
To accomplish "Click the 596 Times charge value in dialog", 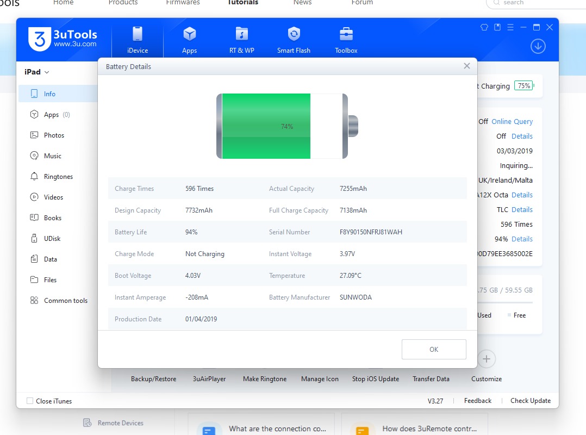I will click(x=200, y=189).
